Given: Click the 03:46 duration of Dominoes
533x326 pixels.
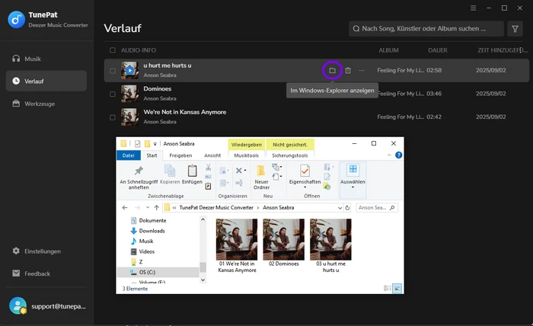Looking at the screenshot, I should point(434,94).
